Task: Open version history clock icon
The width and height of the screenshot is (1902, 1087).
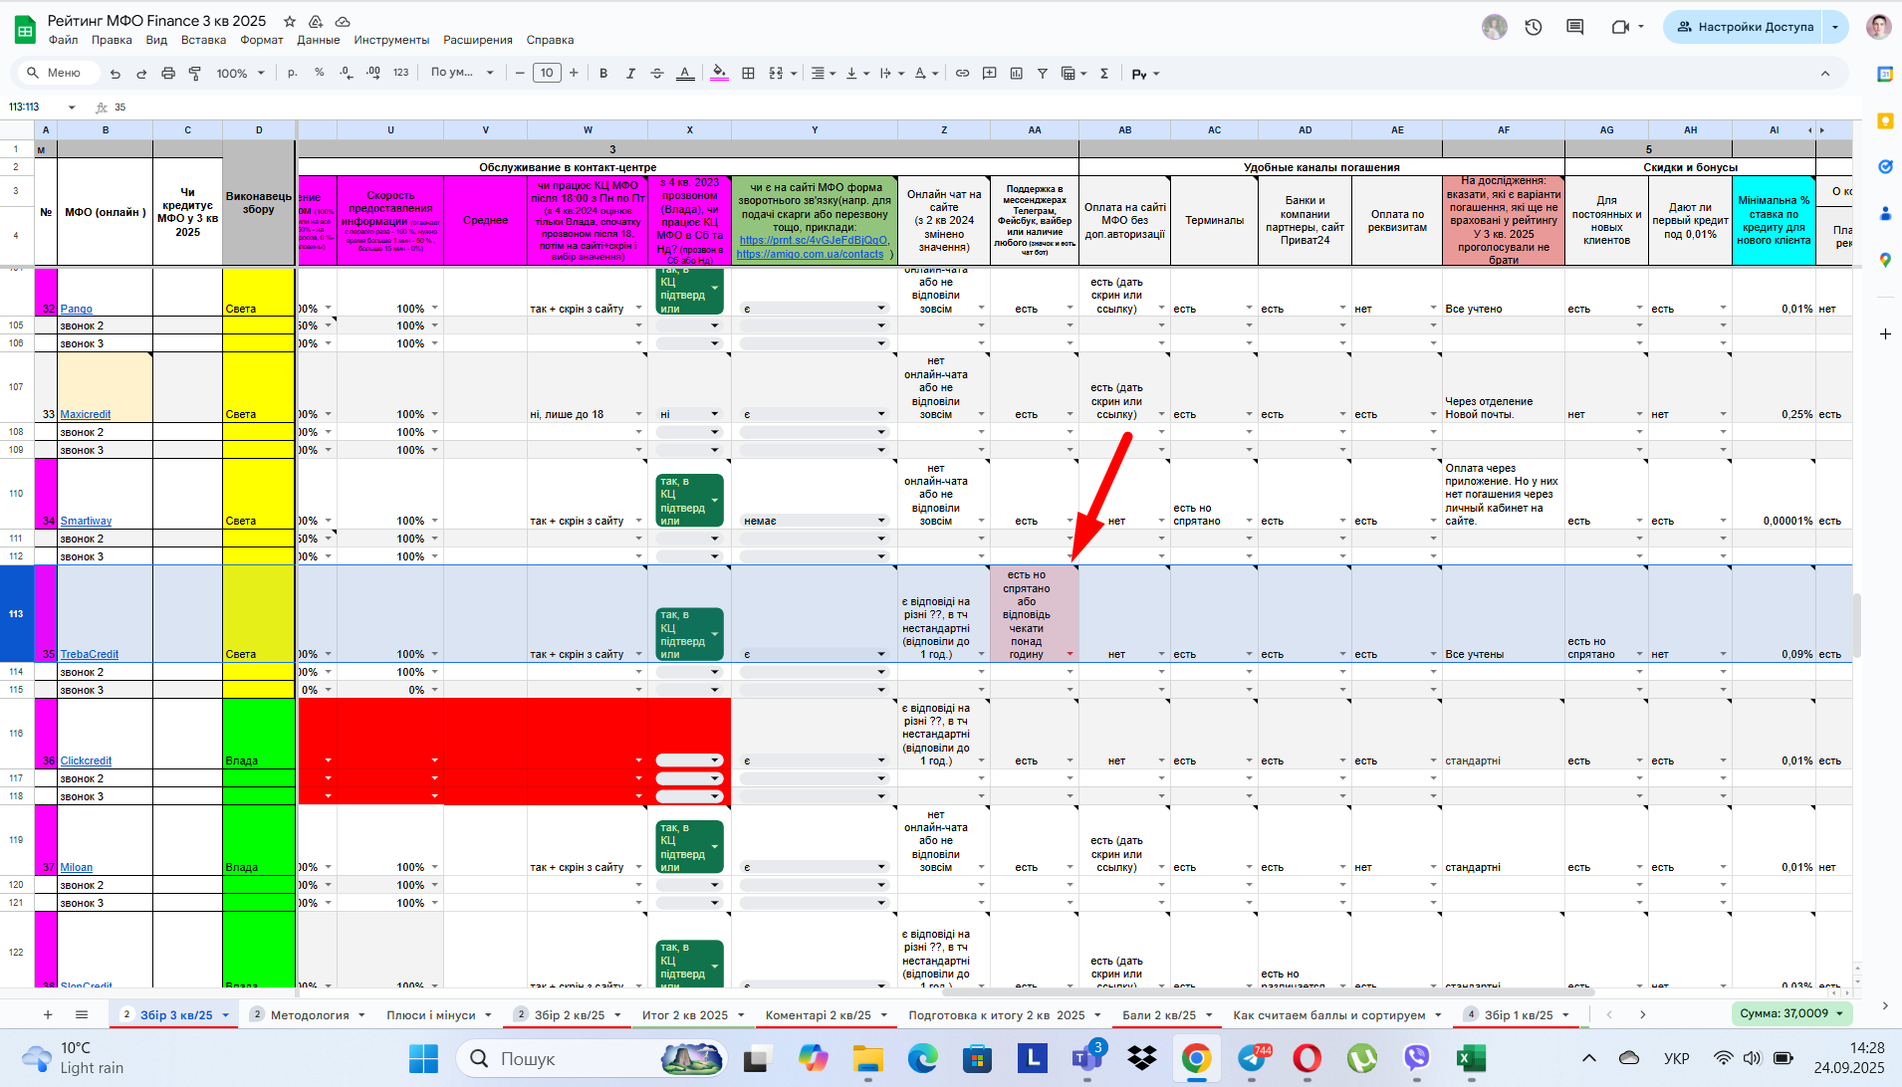Action: coord(1534,27)
